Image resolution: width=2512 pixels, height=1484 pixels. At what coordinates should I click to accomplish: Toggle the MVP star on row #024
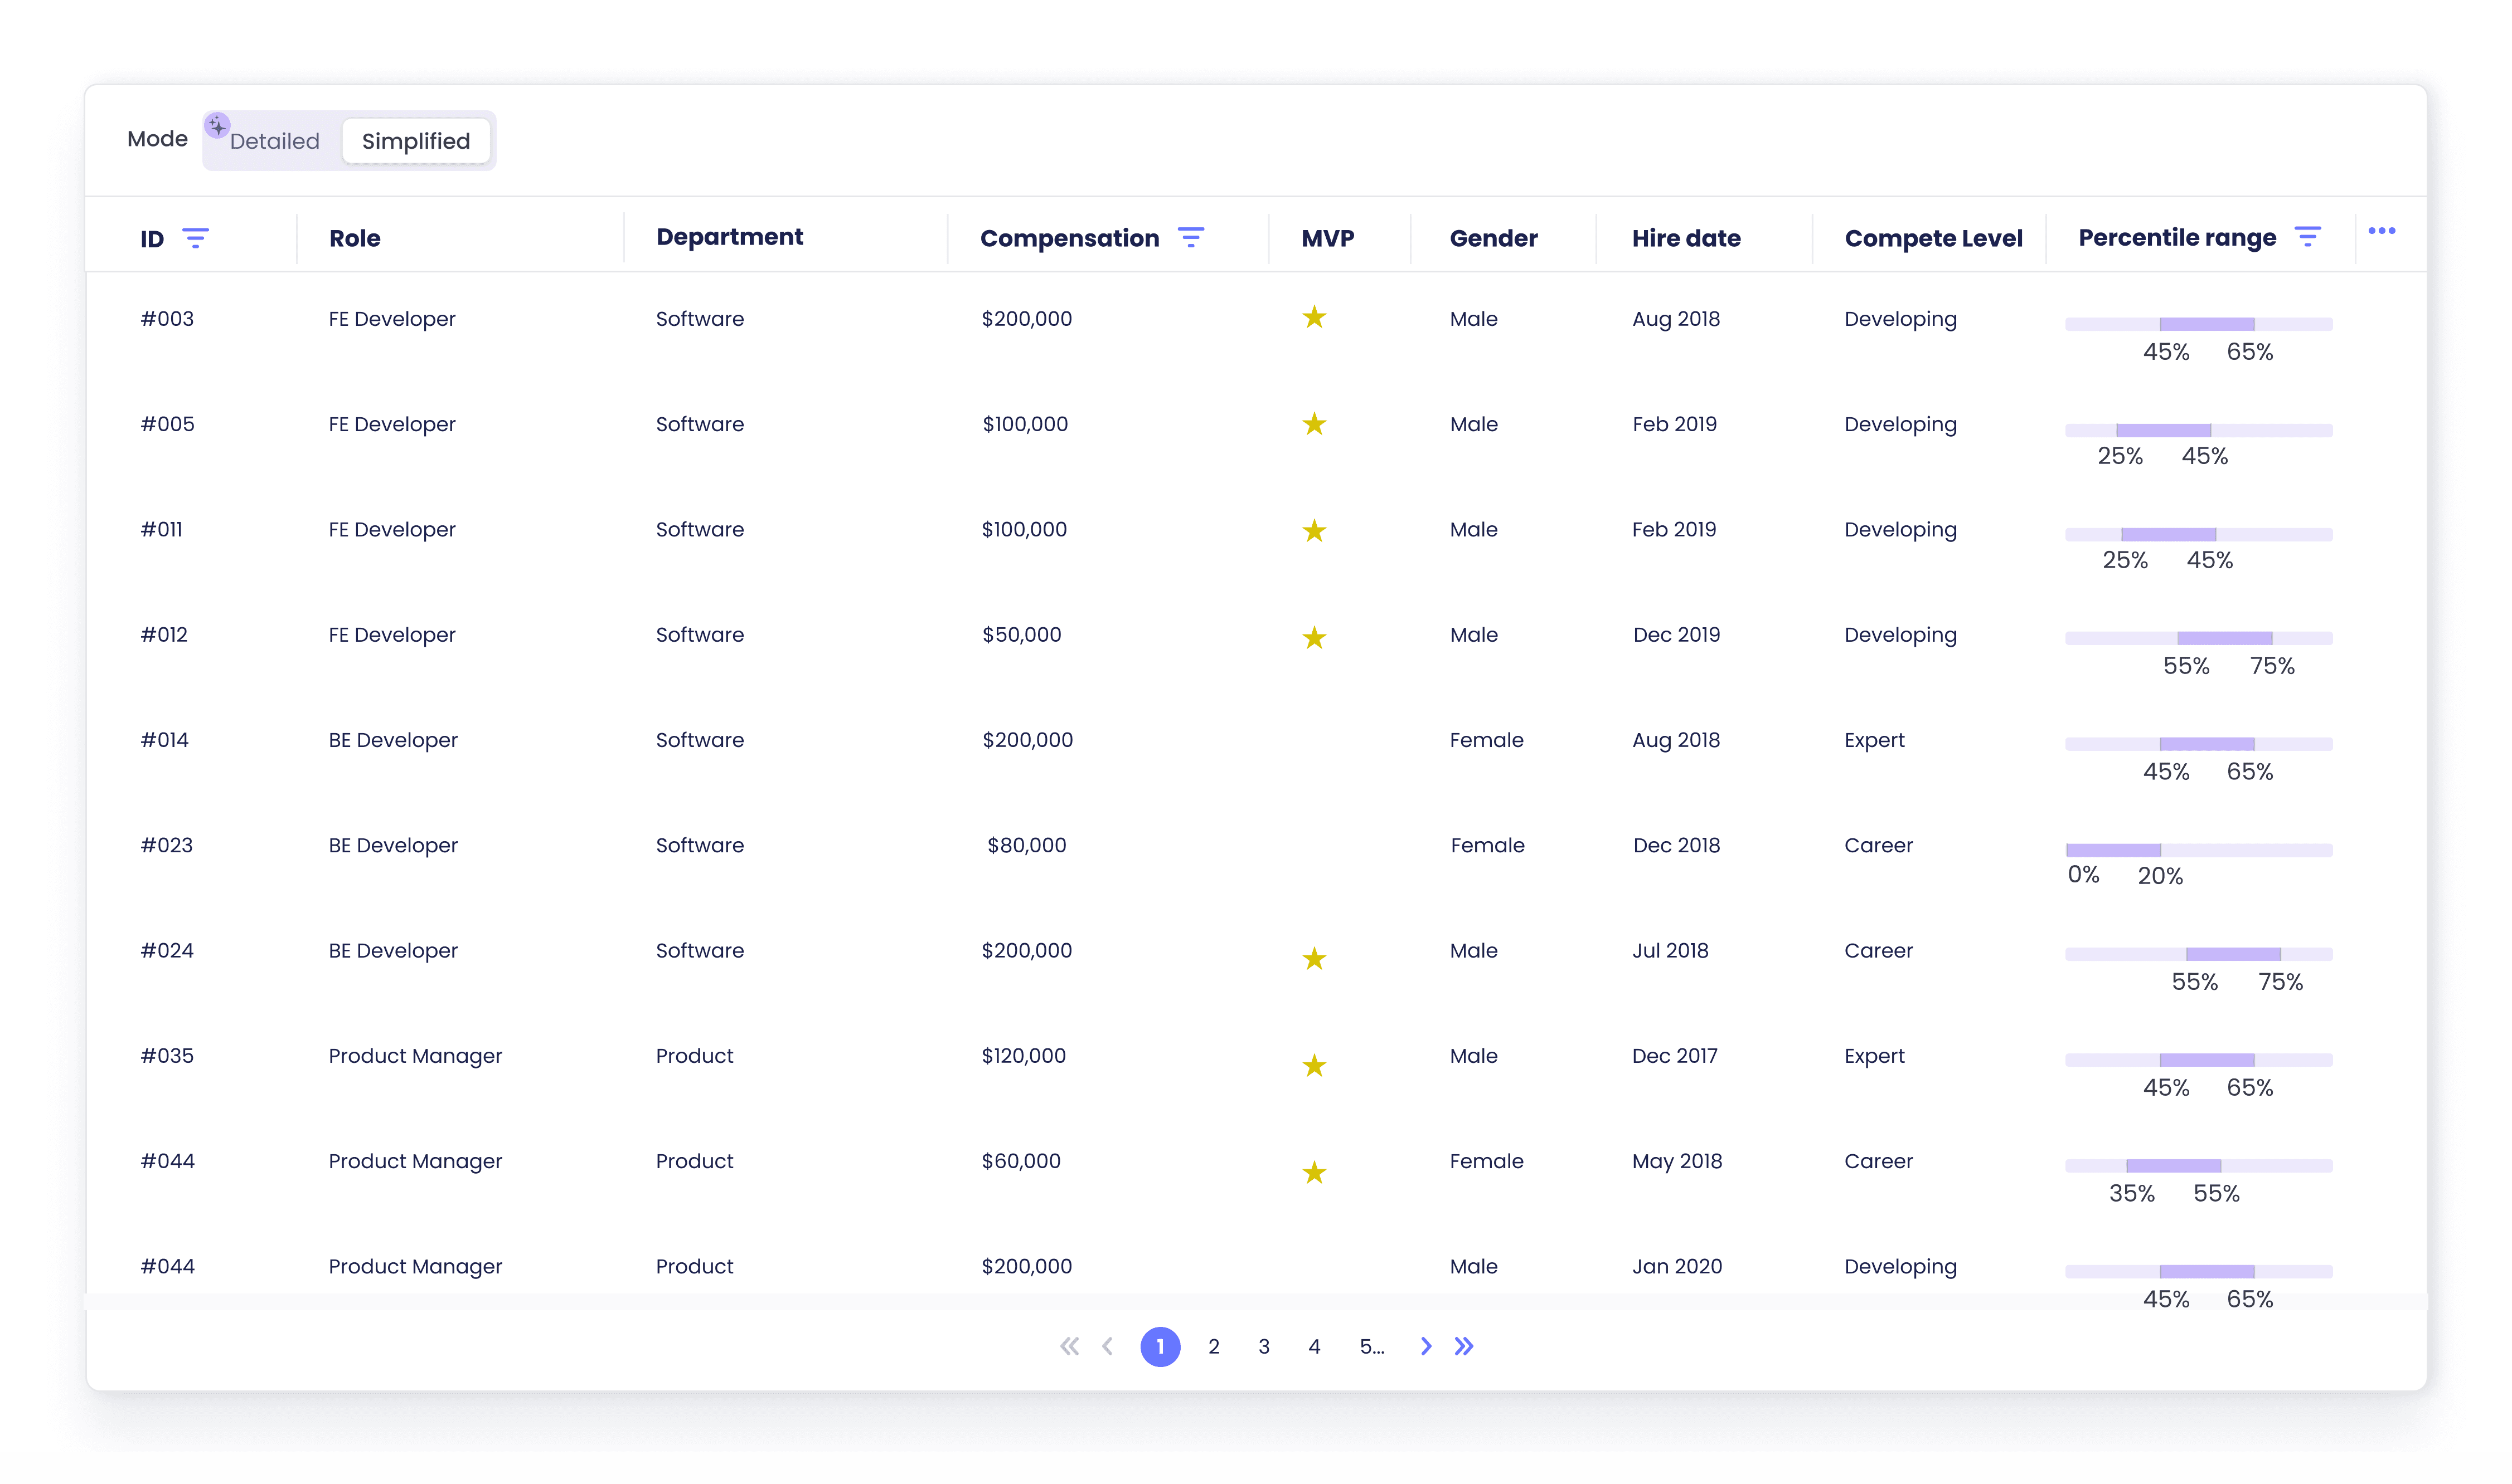[x=1314, y=958]
